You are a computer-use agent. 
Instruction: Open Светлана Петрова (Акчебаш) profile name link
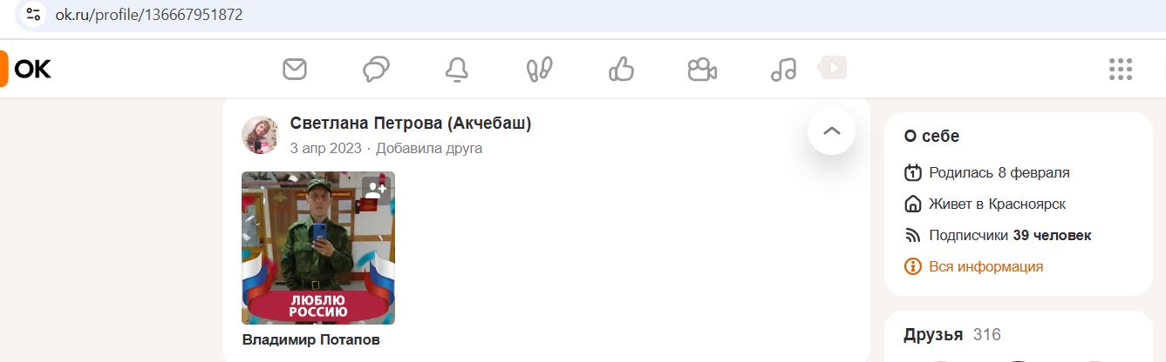pos(411,124)
